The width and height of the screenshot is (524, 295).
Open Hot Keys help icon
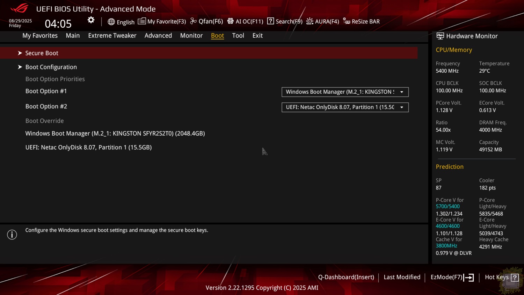pyautogui.click(x=515, y=278)
